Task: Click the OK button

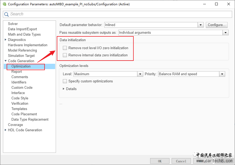Action: [160, 161]
